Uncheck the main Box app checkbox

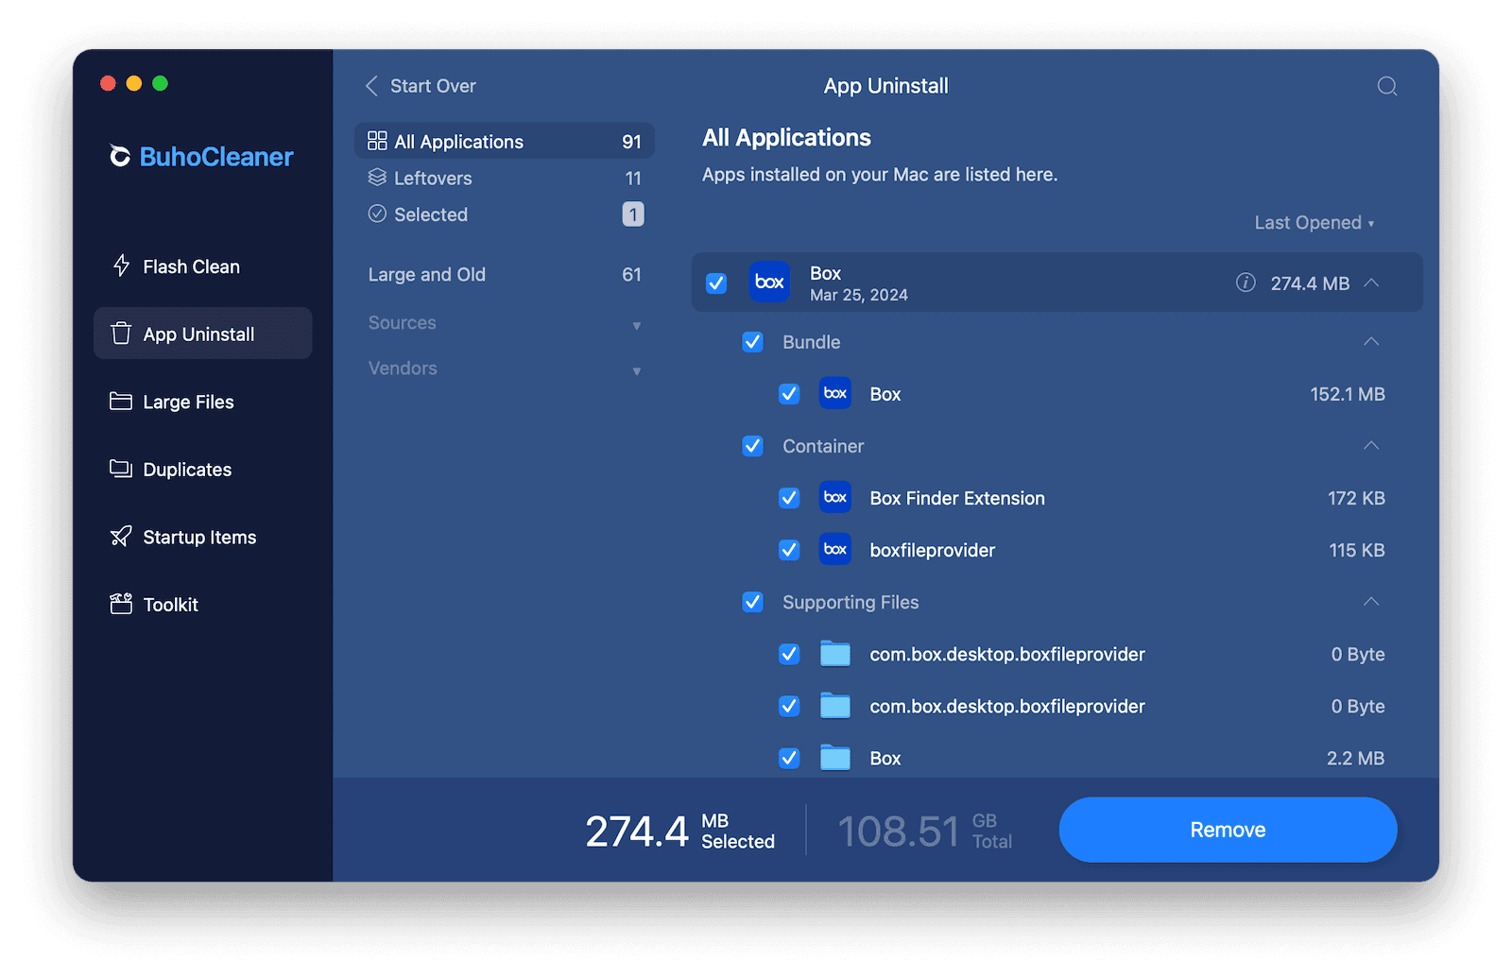[x=716, y=283]
